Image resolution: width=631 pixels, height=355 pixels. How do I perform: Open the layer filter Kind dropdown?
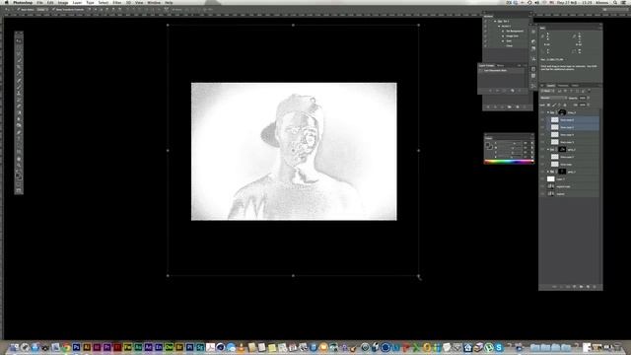point(548,91)
